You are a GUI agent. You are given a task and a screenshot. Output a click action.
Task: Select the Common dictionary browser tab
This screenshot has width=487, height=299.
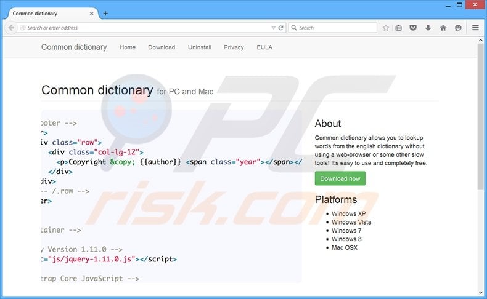pos(53,14)
